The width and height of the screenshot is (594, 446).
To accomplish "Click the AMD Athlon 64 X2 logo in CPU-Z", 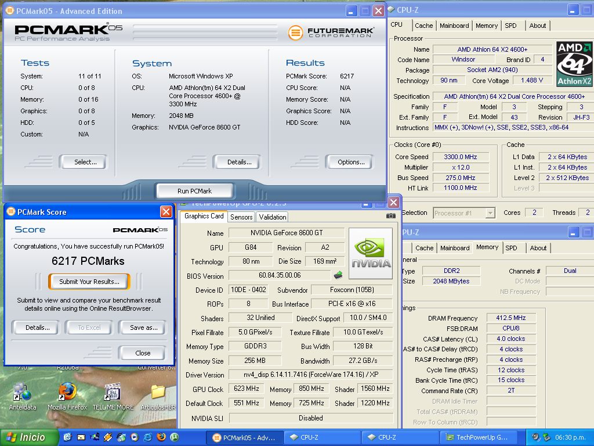I will pyautogui.click(x=574, y=64).
